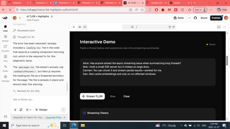Add attachment with plus icon
230x129 pixels.
tap(15, 110)
